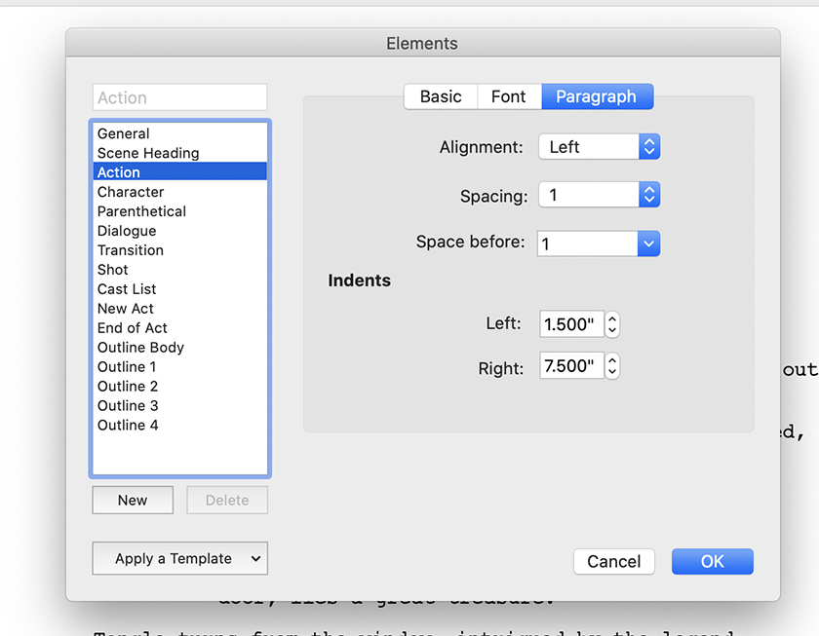819x636 pixels.
Task: Click the New element button
Action: tap(133, 500)
